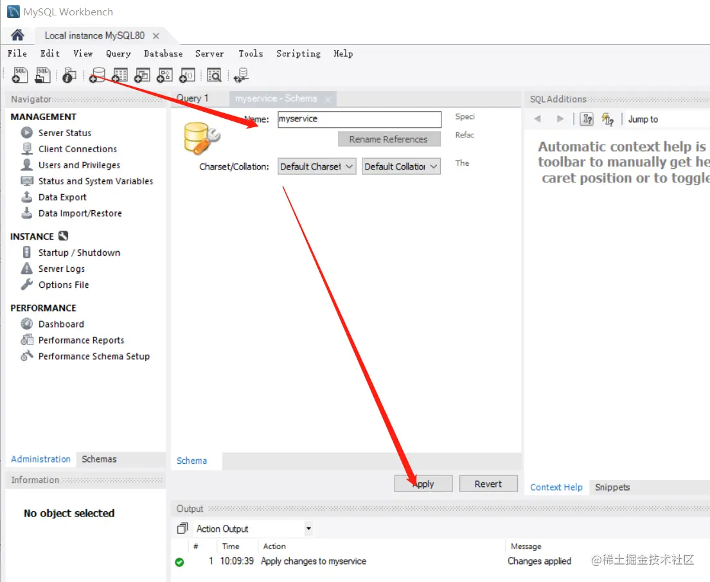The image size is (710, 582).
Task: Click the 10:09:39 time cell
Action: point(237,561)
